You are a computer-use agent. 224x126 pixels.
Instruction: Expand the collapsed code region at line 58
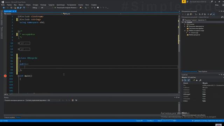pyautogui.click(x=19, y=49)
